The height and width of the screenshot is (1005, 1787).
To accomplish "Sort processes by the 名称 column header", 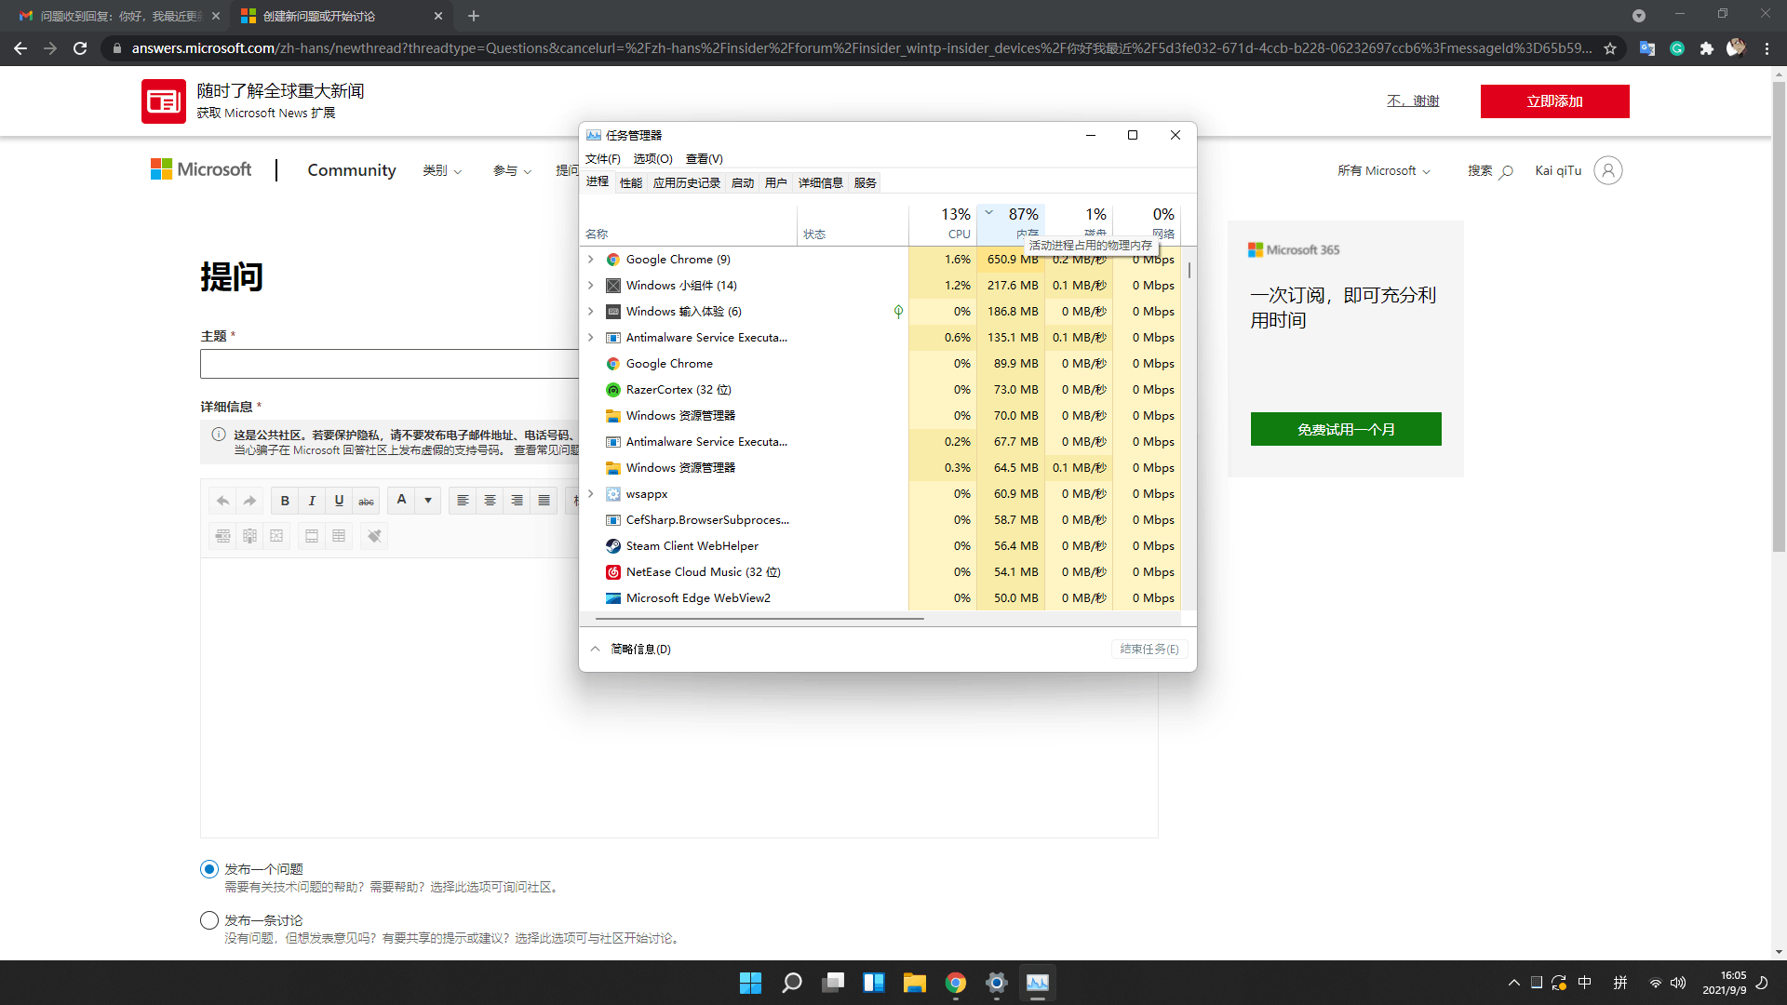I will coord(689,224).
